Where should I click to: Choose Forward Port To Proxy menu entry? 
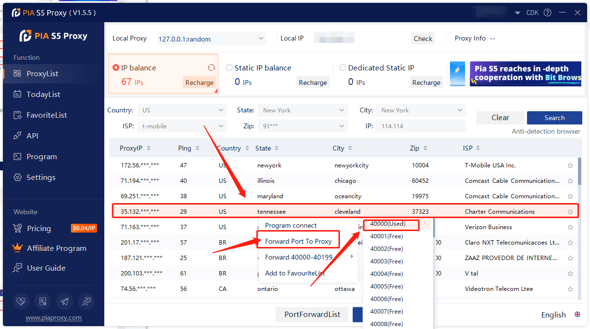[x=298, y=241]
